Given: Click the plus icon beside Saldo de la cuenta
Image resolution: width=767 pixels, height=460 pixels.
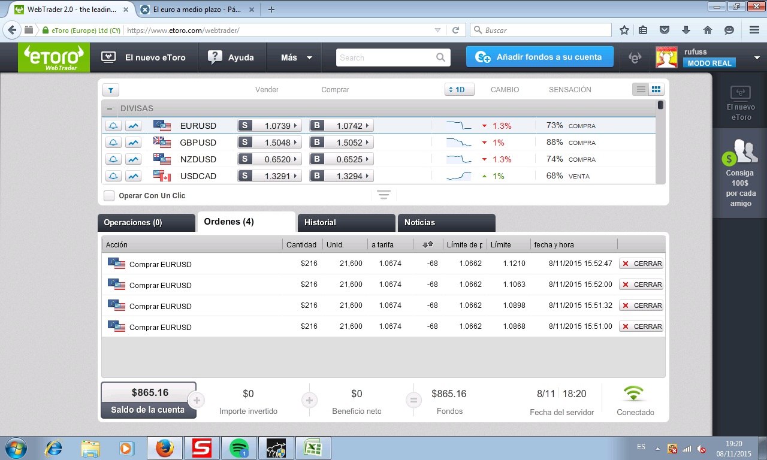Looking at the screenshot, I should coord(196,400).
